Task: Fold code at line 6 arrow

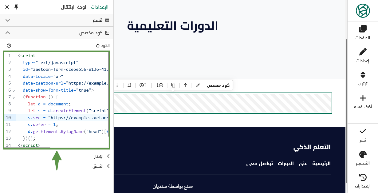Action: [x=14, y=90]
